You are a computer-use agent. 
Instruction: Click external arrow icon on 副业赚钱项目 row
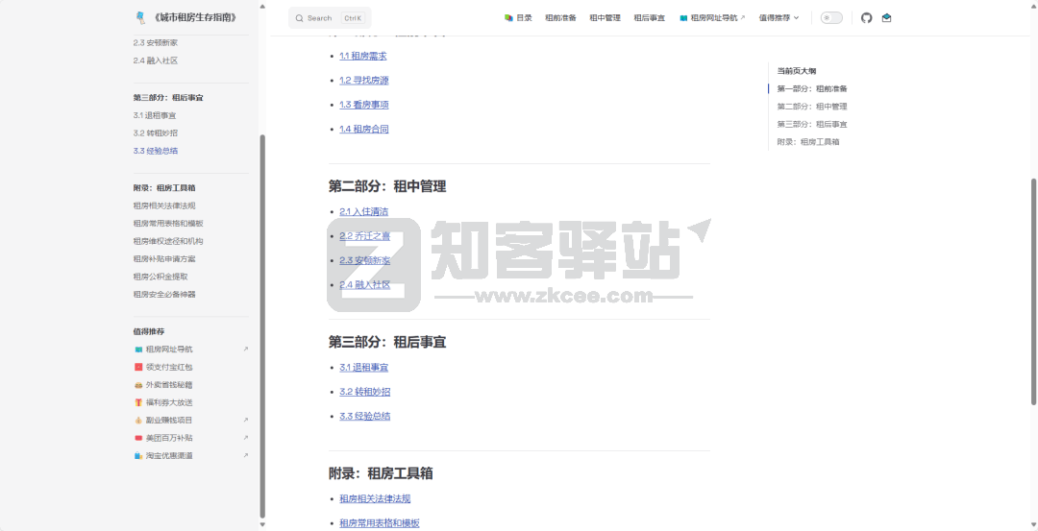246,420
